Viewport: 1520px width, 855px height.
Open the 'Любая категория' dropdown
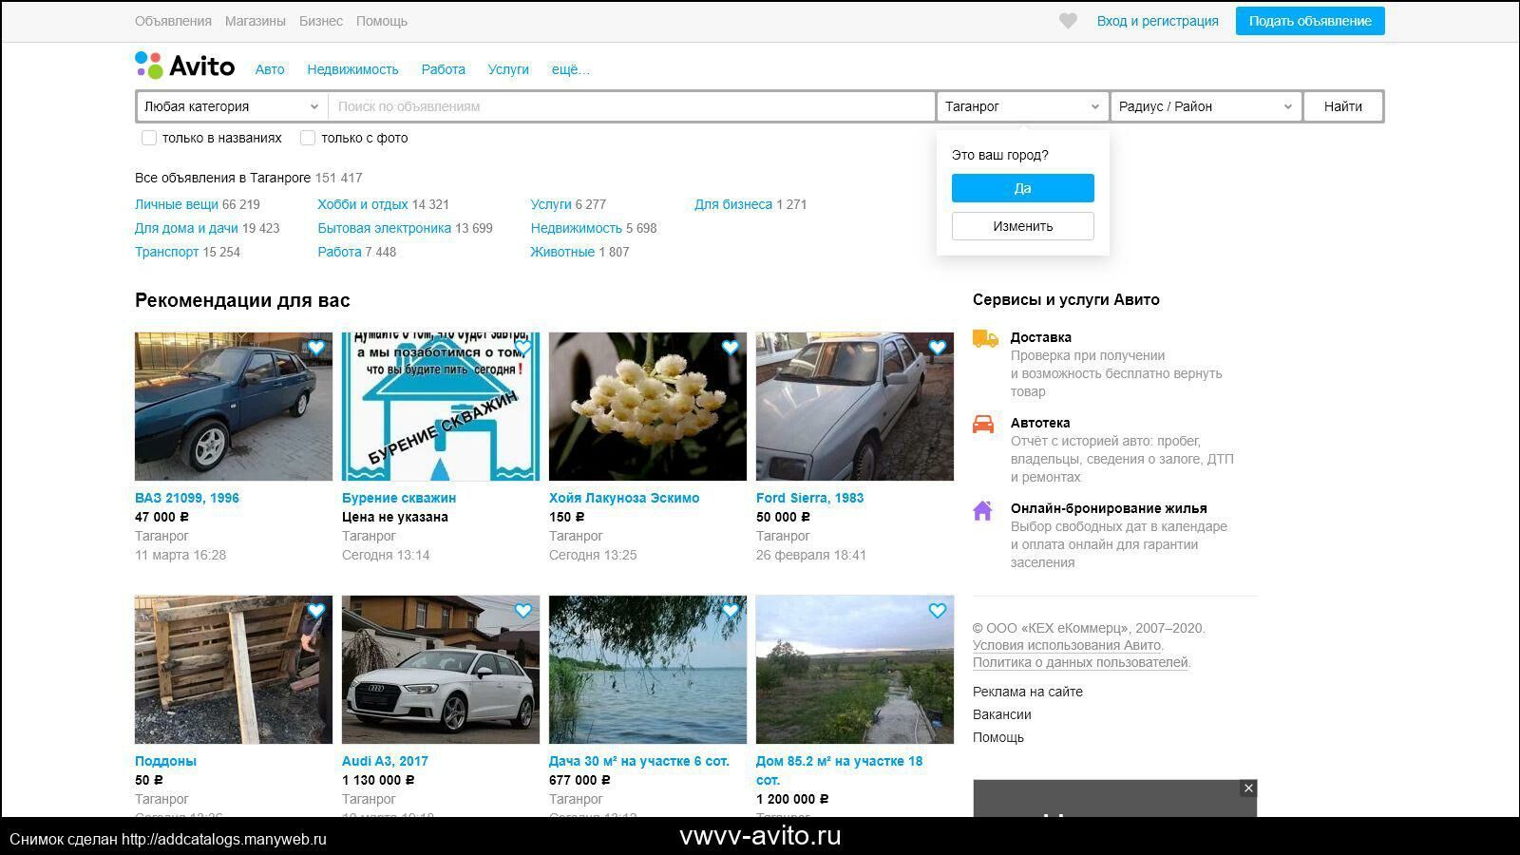pyautogui.click(x=232, y=106)
